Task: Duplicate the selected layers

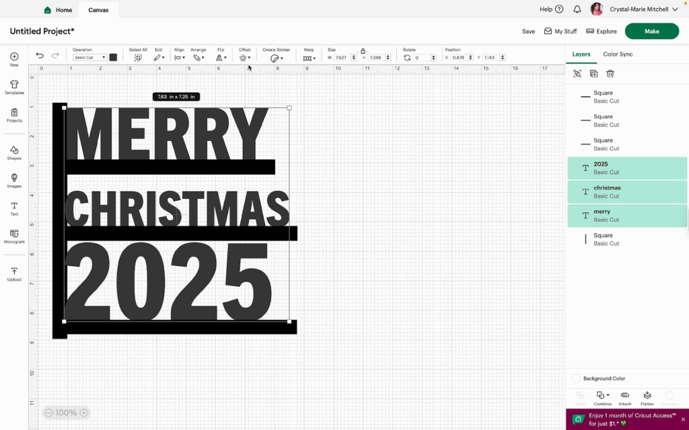Action: 593,74
